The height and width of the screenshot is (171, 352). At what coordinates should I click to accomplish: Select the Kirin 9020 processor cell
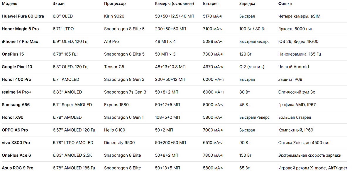(x=114, y=16)
